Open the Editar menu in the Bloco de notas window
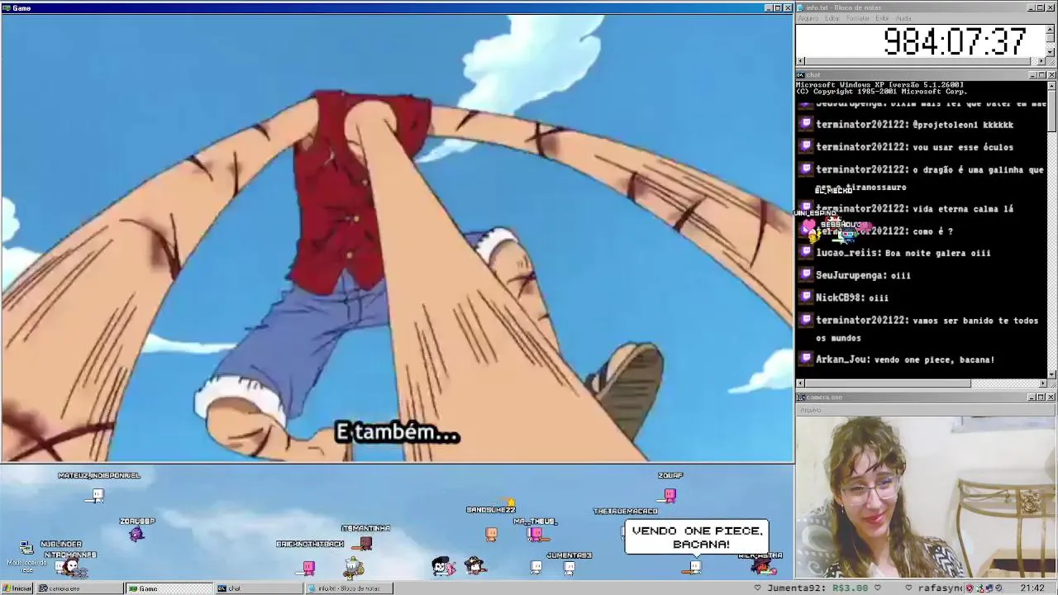 pos(832,18)
